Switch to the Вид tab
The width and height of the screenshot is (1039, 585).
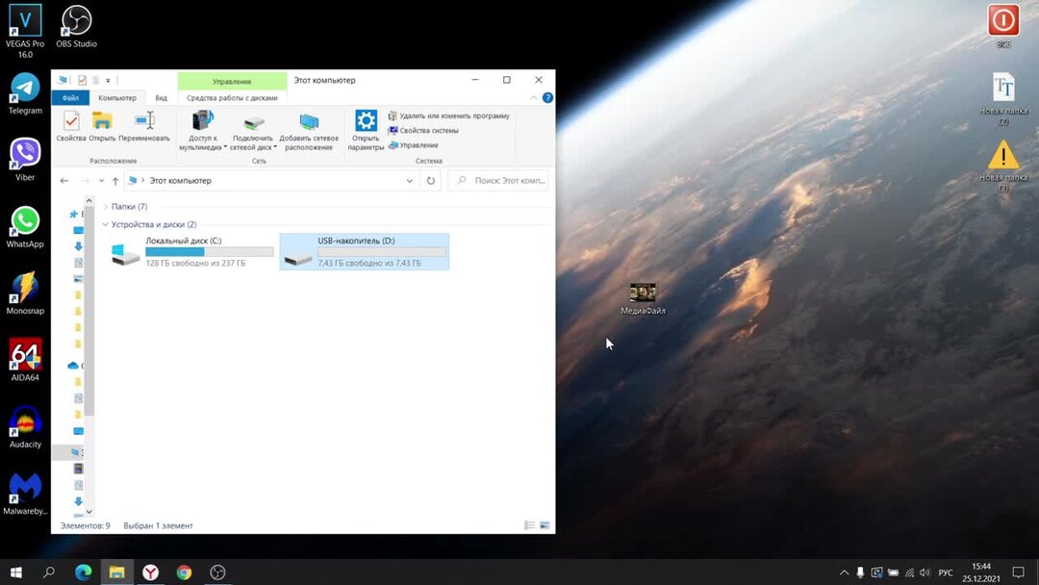coord(161,98)
